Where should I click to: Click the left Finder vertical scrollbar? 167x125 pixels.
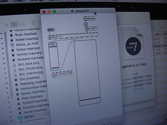pos(9,65)
